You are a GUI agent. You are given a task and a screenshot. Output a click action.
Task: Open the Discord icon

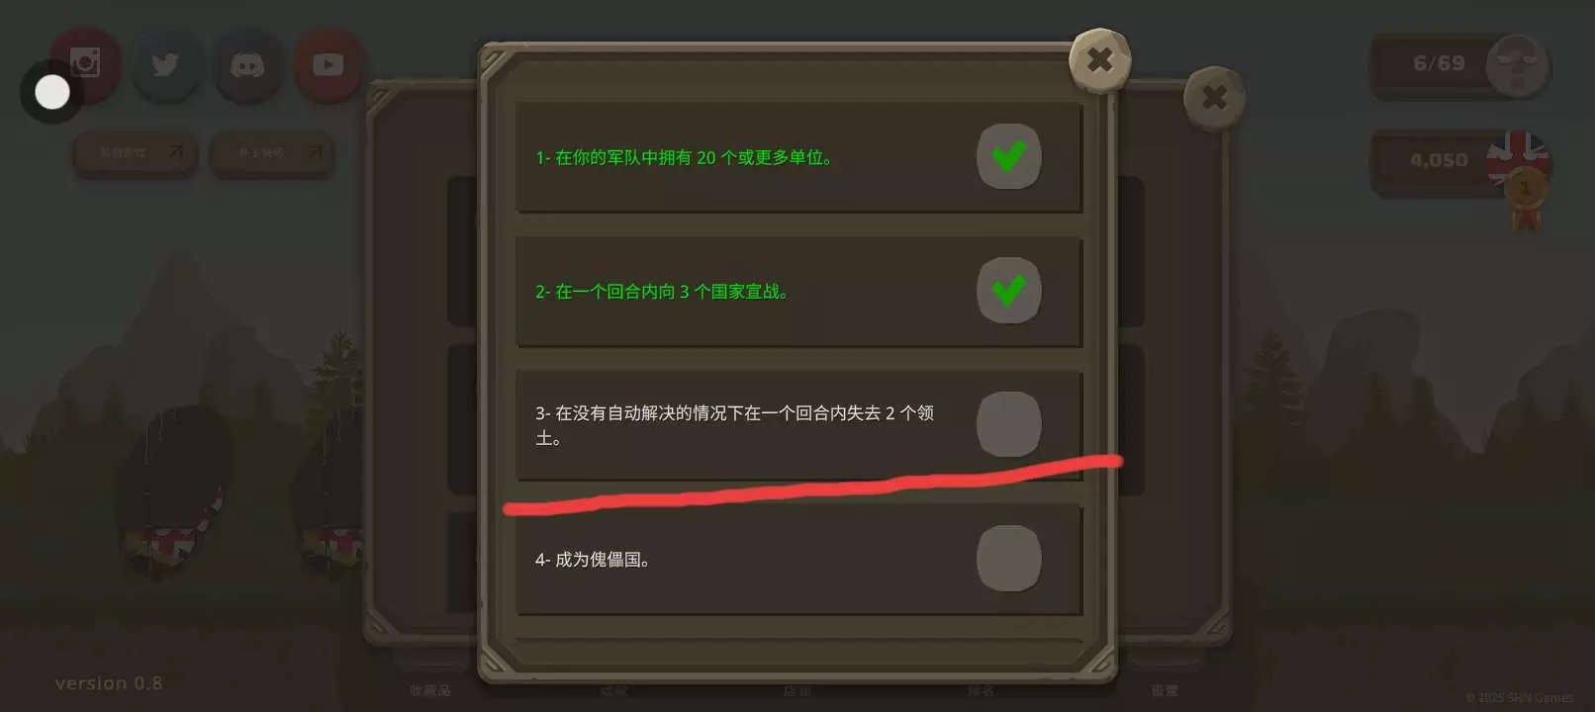[x=247, y=65]
